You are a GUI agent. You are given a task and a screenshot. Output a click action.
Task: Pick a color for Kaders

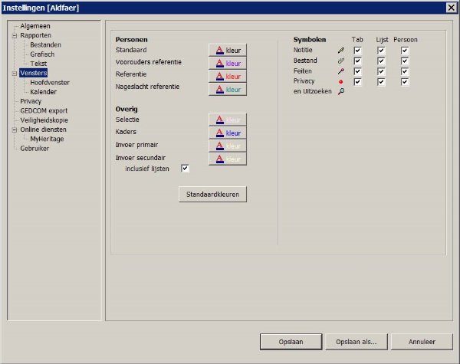pyautogui.click(x=228, y=133)
